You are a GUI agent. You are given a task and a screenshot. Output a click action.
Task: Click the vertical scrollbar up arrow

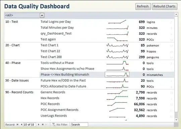pos(176,14)
